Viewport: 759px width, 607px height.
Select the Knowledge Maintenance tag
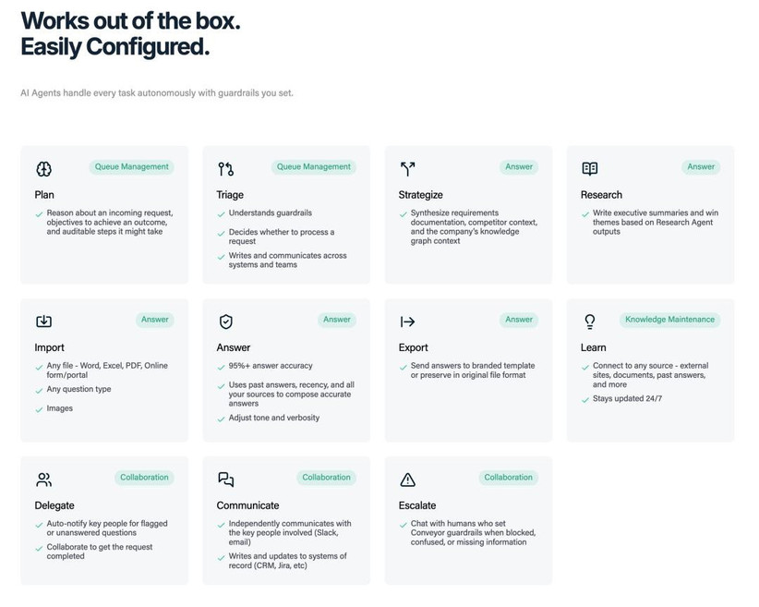pos(669,320)
